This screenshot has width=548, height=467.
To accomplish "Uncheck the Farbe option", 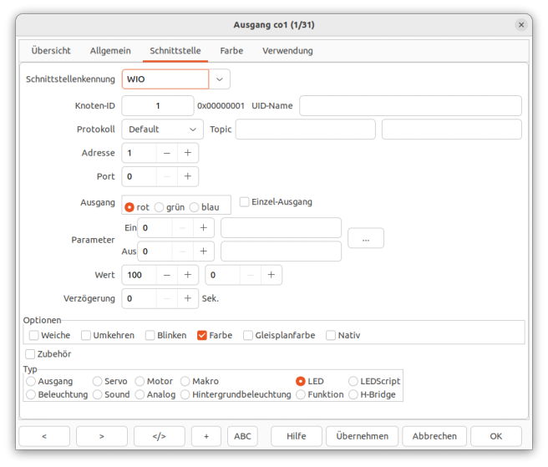I will 202,335.
